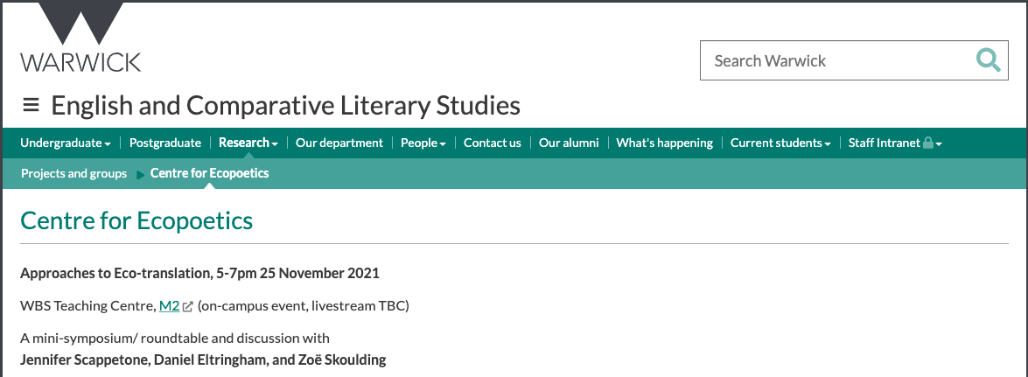
Task: Follow the M2 room link
Action: coord(169,305)
